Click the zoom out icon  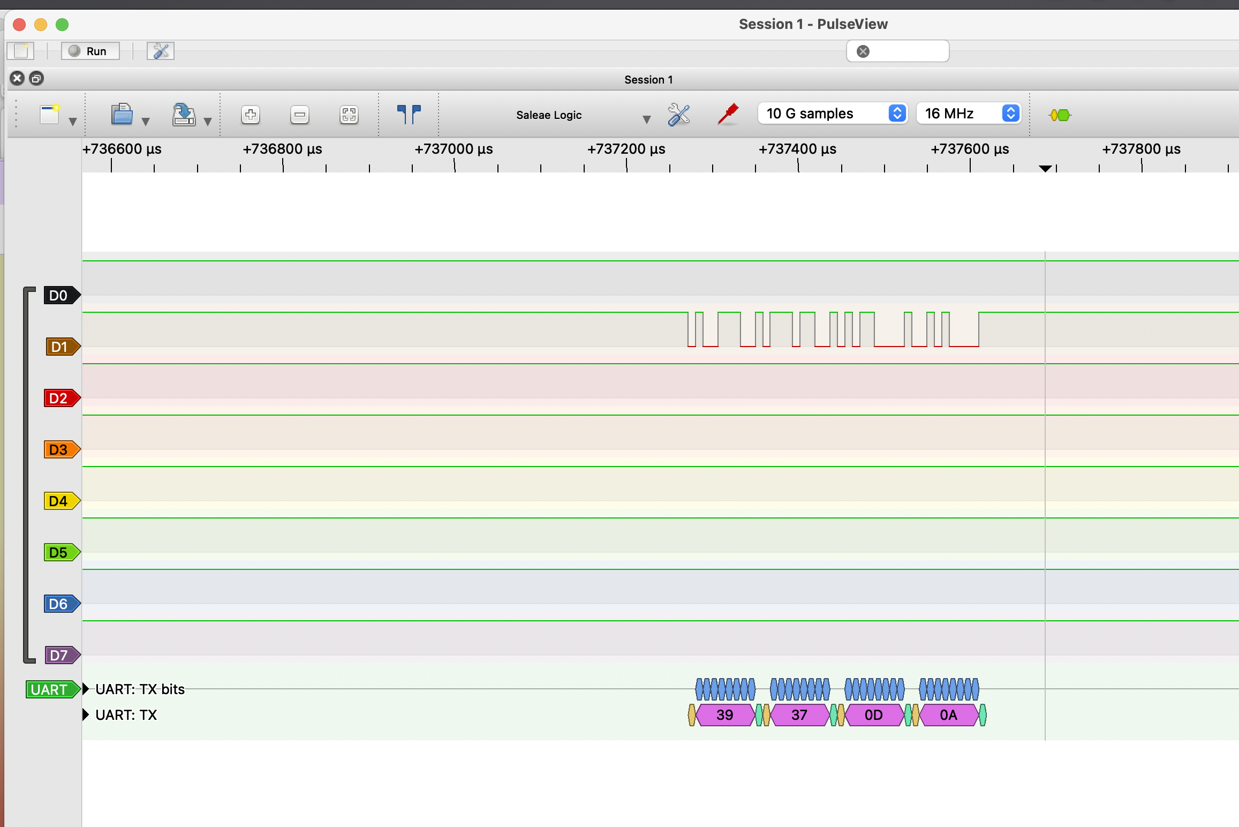300,115
